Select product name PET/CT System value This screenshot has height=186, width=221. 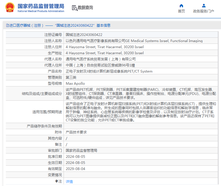pyautogui.click(x=109, y=71)
